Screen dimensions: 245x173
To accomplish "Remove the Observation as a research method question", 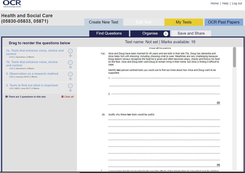I will pos(70,74).
